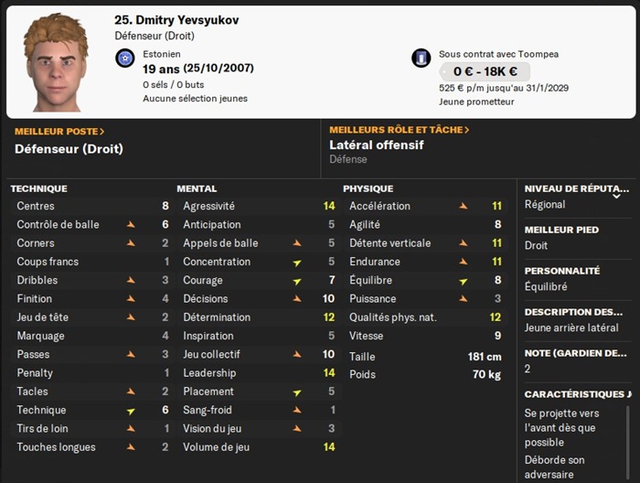
Task: Click the orange arrow next to Puissance
Action: click(463, 299)
